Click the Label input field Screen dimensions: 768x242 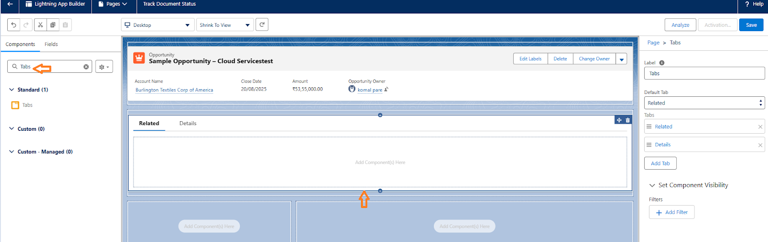pyautogui.click(x=704, y=73)
